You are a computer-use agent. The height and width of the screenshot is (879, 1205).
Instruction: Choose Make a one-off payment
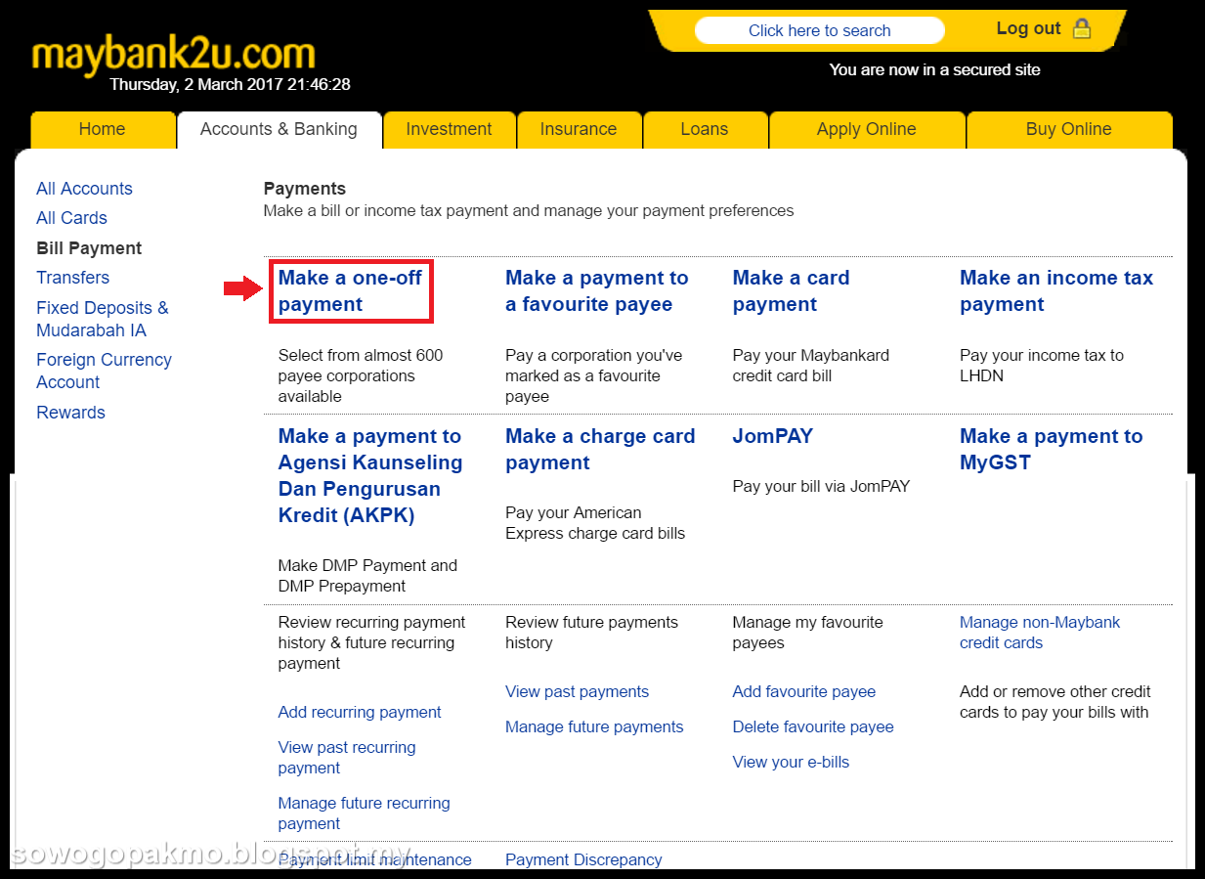[350, 290]
